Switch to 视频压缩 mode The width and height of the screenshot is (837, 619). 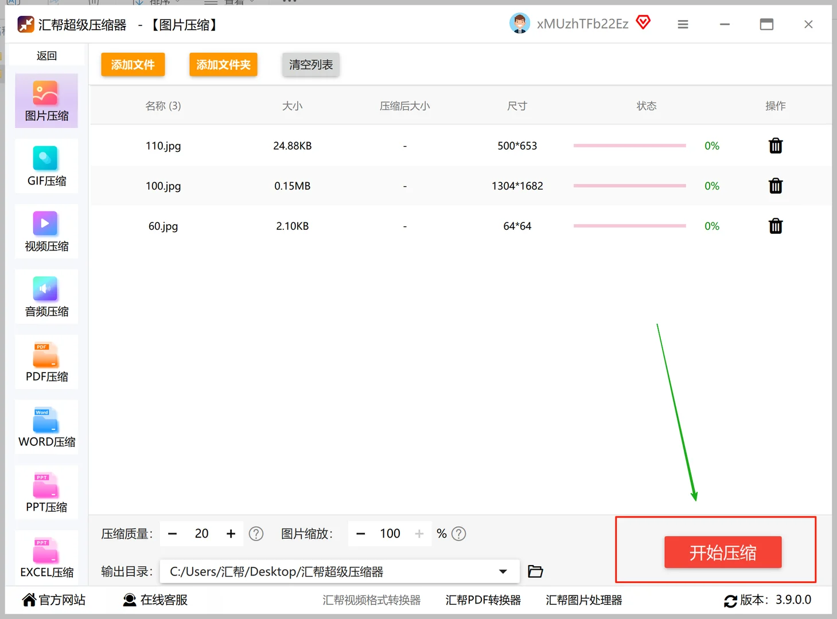click(46, 231)
